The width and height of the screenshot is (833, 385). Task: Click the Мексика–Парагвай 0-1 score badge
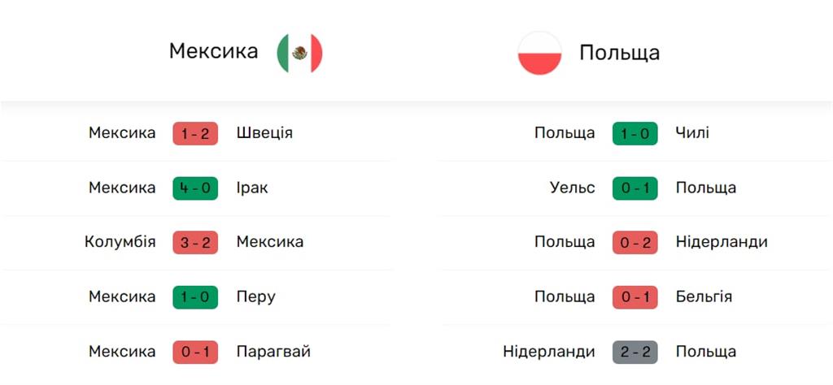pos(195,352)
